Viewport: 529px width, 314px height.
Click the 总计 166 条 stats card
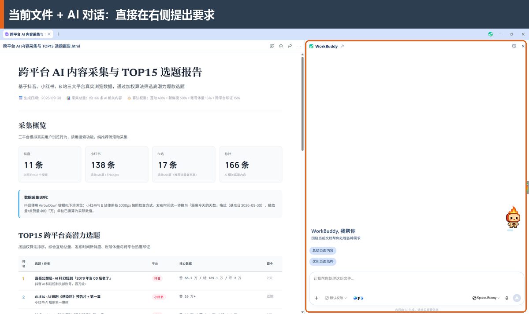pos(251,164)
